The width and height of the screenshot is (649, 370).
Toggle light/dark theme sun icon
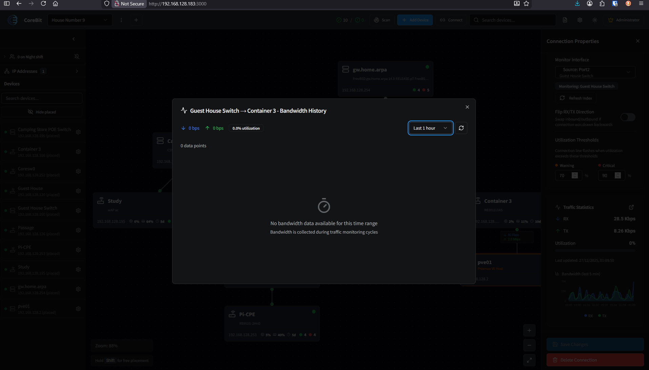[595, 20]
